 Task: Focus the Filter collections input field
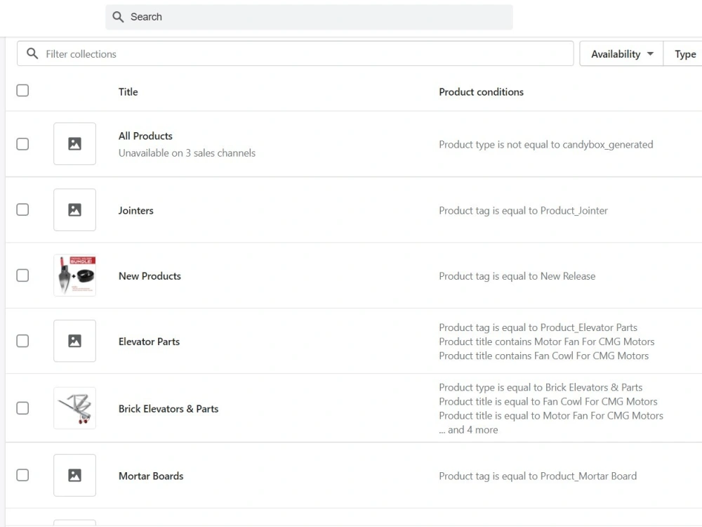(296, 54)
